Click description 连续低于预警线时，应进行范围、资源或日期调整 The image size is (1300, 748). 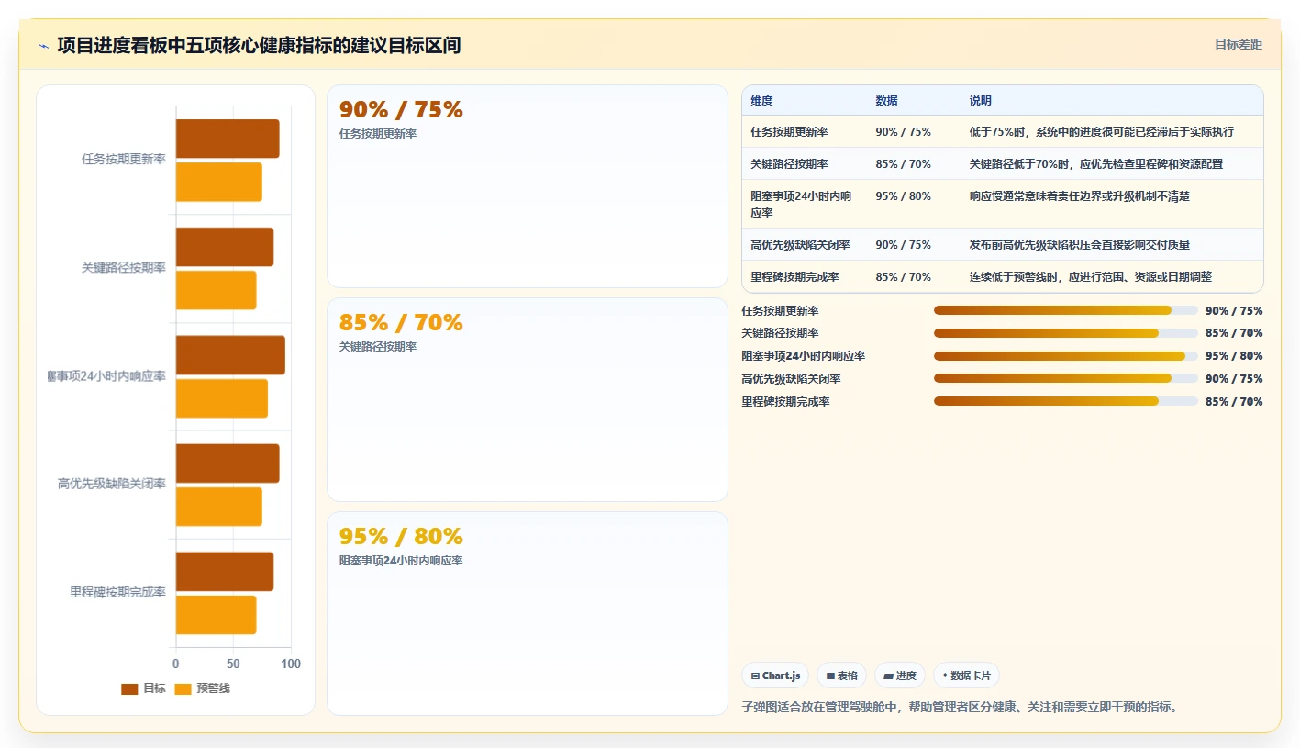(x=1090, y=277)
